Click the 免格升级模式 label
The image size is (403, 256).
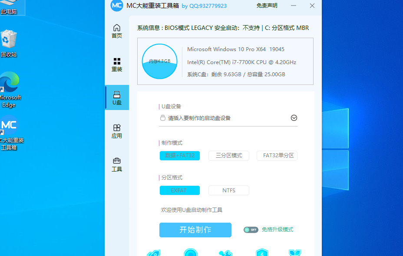point(277,230)
